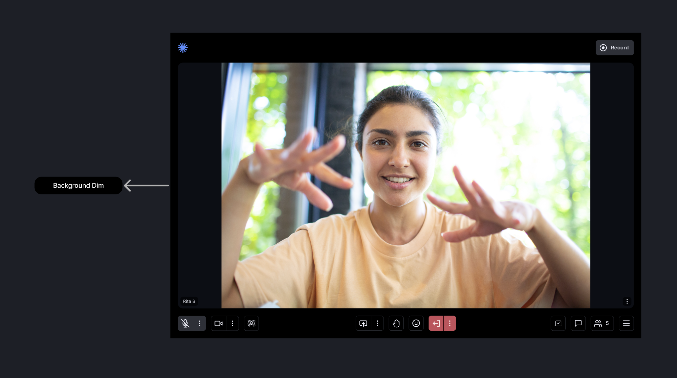The width and height of the screenshot is (677, 378).
Task: Open the hamburger menu
Action: pos(626,323)
